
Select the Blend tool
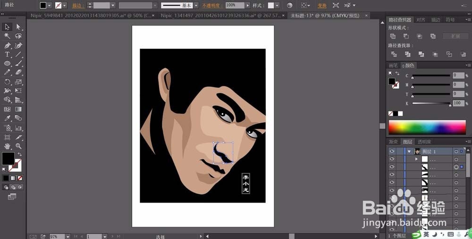click(x=18, y=118)
